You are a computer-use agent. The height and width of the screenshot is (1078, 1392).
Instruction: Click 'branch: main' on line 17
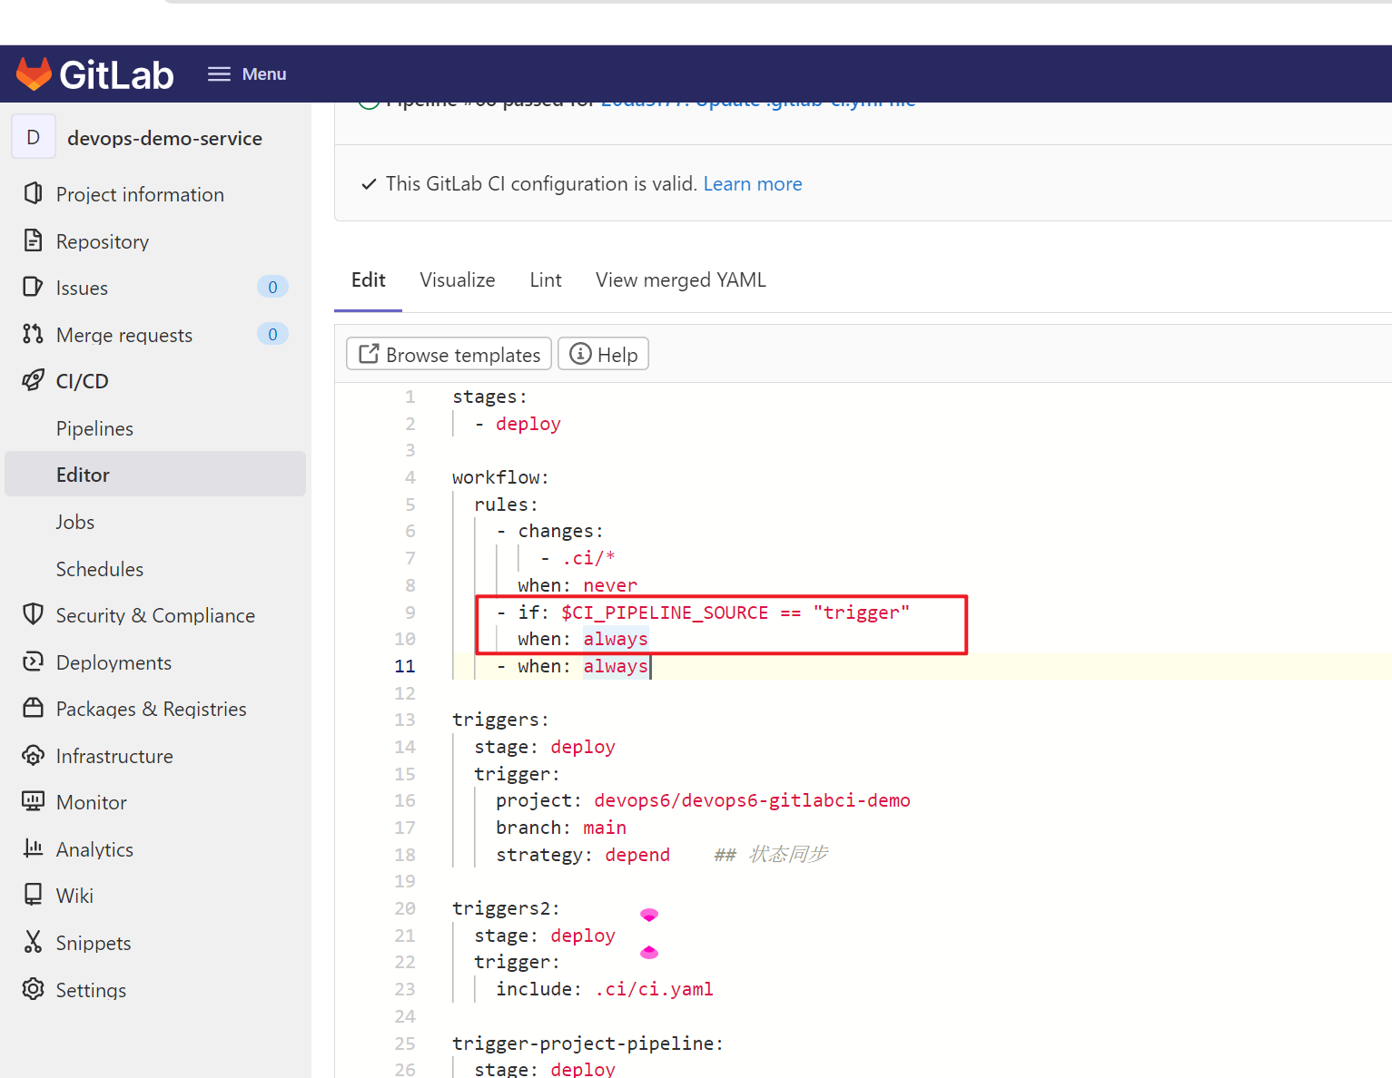coord(561,828)
